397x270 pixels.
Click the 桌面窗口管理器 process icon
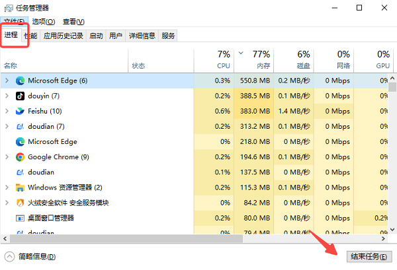[21, 218]
